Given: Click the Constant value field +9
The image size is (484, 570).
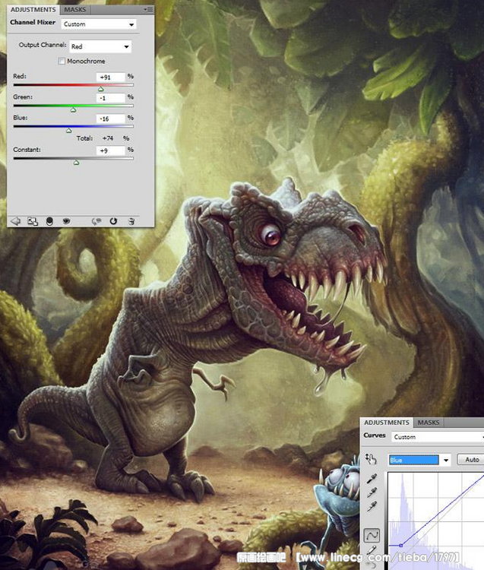Looking at the screenshot, I should (x=111, y=150).
